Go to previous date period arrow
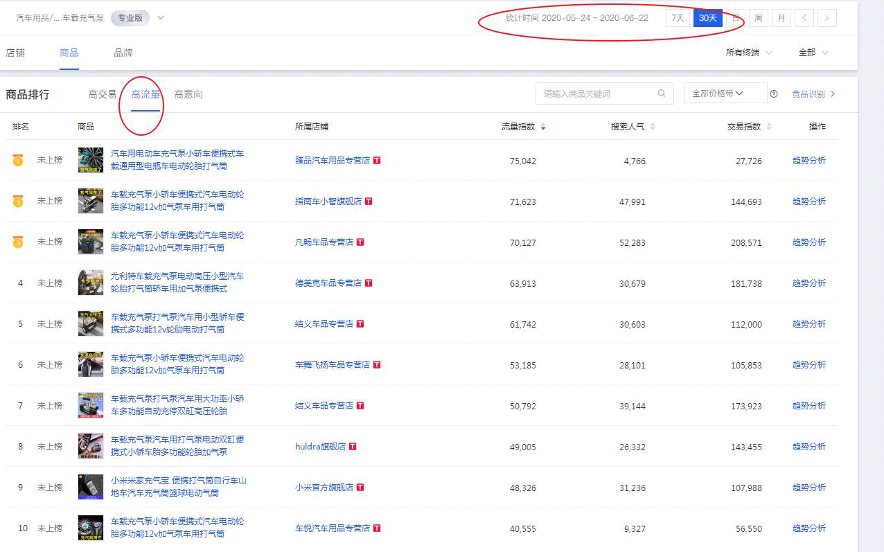The height and width of the screenshot is (552, 884). click(804, 18)
